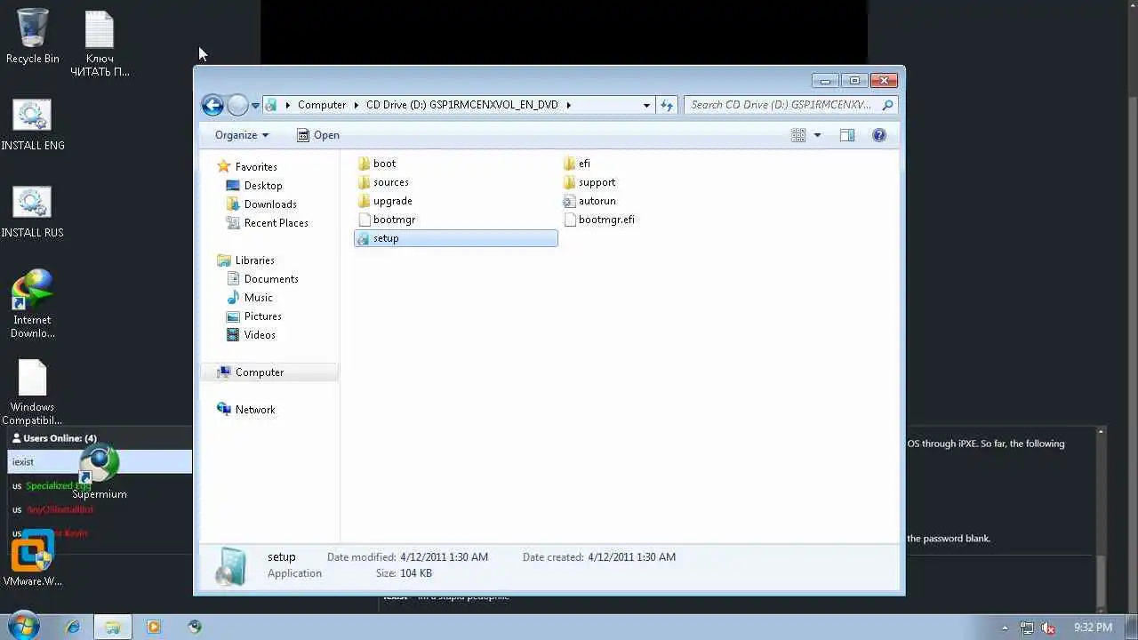Viewport: 1138px width, 640px height.
Task: Click the Windows Start button
Action: point(23,626)
